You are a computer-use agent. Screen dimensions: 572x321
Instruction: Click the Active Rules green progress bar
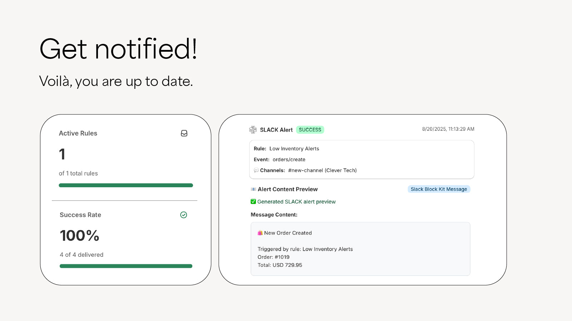126,185
